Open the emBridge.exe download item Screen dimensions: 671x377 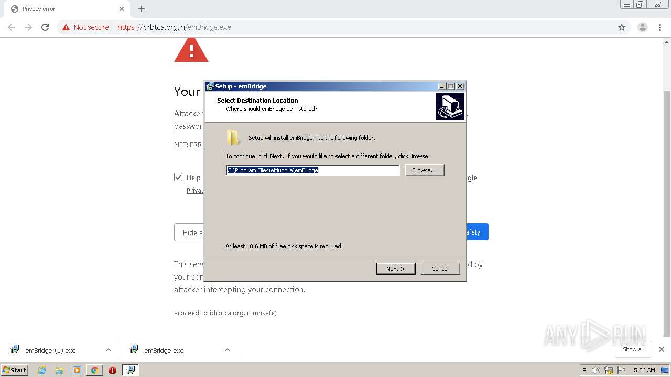(164, 350)
